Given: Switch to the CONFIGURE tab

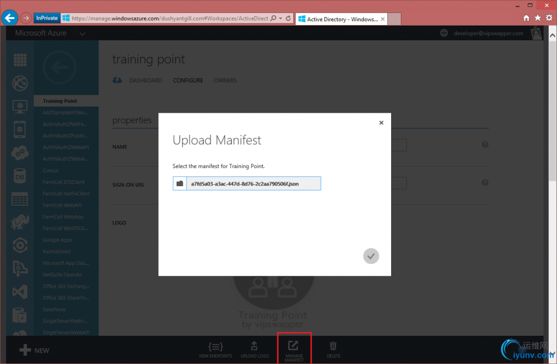Looking at the screenshot, I should tap(188, 81).
